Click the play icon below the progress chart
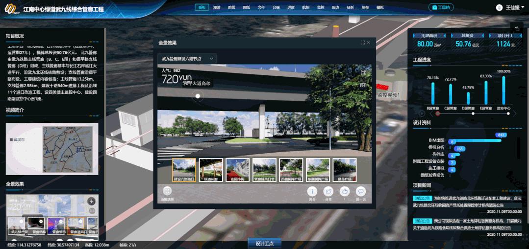 coord(422,113)
